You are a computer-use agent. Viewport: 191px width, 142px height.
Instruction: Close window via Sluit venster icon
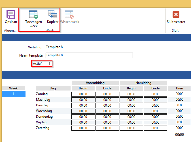[176, 15]
